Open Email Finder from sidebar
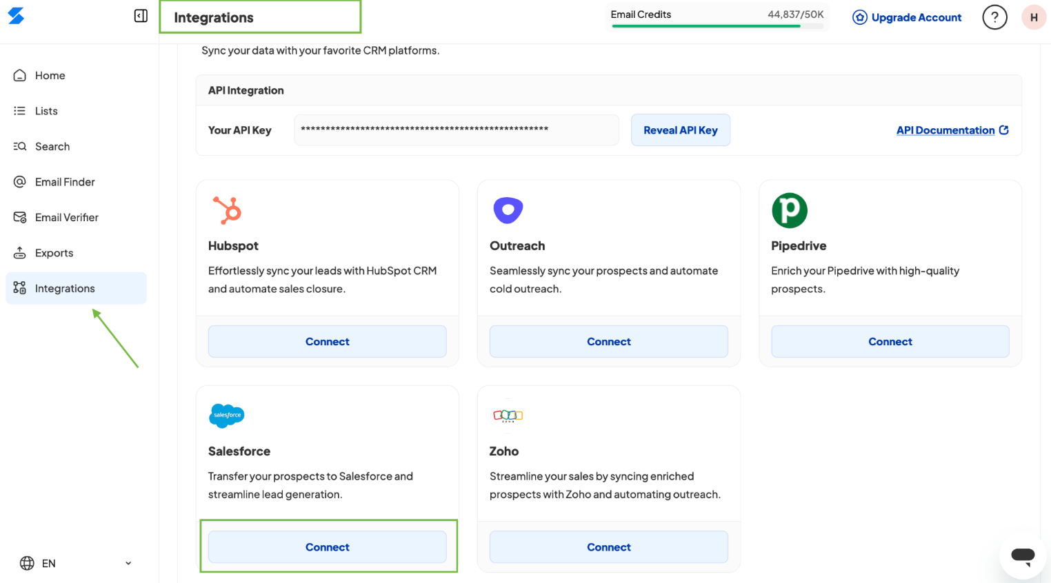The width and height of the screenshot is (1051, 583). click(76, 182)
